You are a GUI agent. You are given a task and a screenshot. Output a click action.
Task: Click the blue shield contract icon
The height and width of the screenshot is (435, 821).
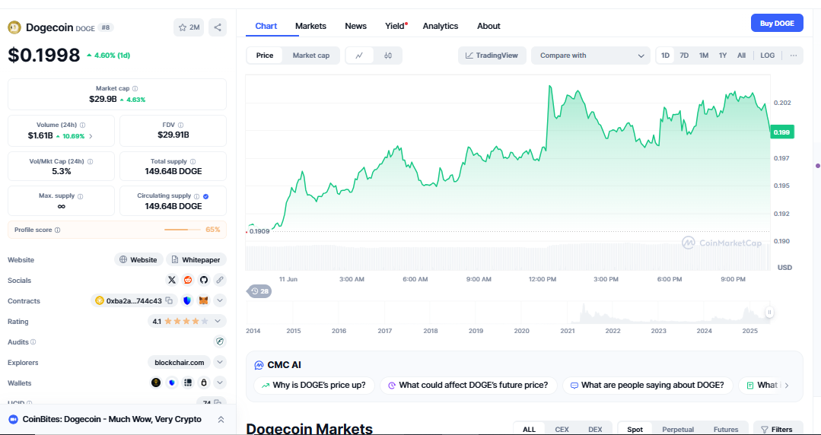coord(187,300)
